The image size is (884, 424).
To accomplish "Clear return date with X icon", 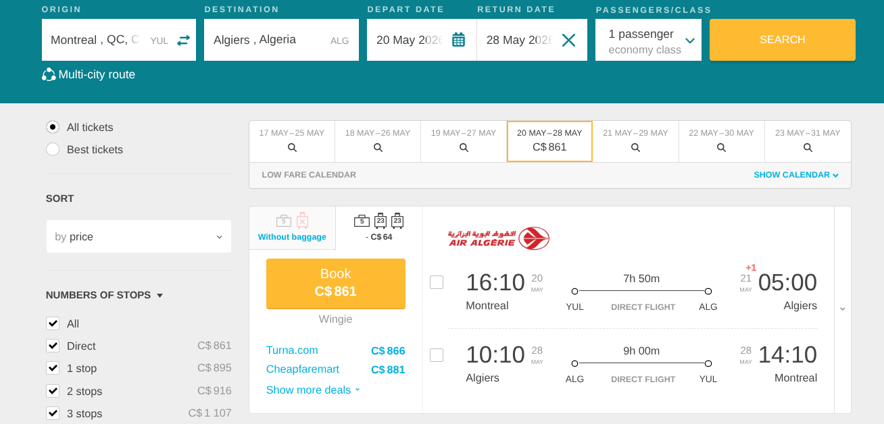I will point(568,40).
